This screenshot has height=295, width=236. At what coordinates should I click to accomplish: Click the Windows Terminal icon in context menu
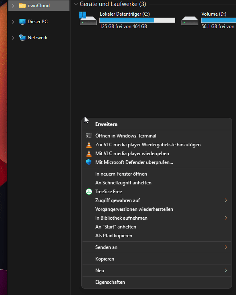click(x=89, y=136)
